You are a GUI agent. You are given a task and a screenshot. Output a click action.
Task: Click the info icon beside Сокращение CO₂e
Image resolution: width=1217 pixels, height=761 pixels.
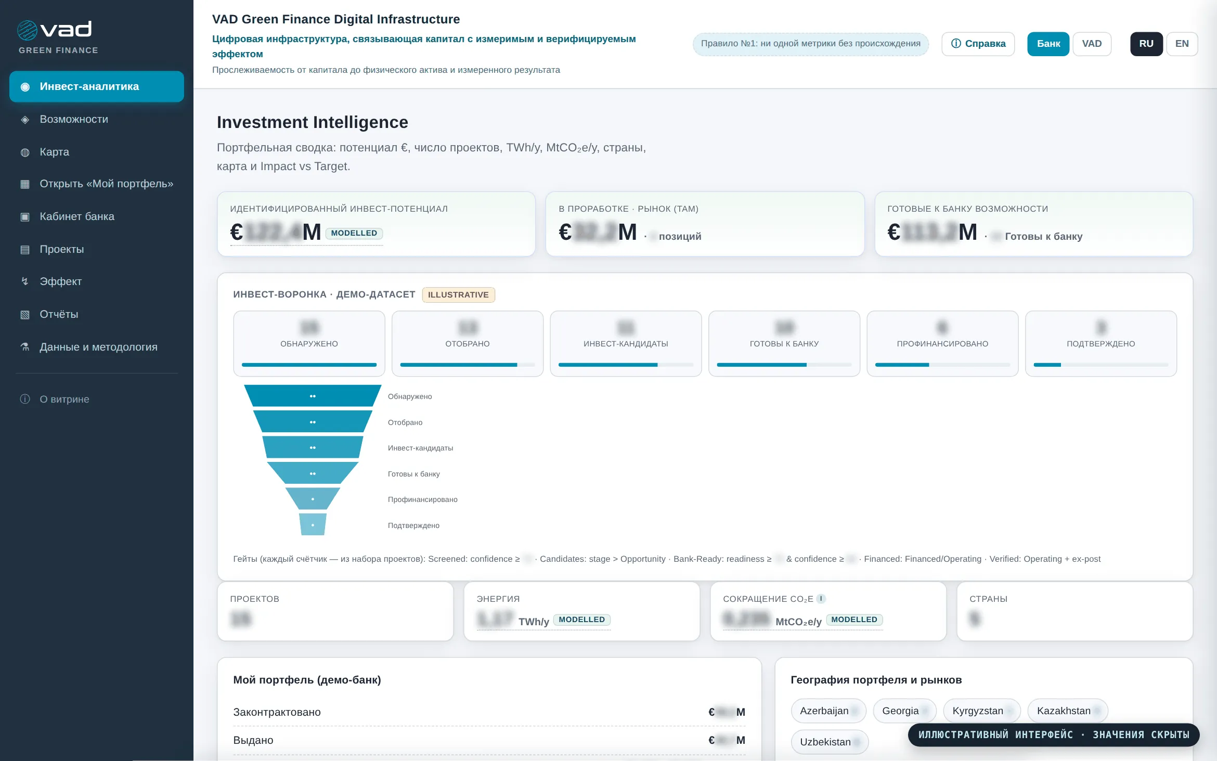(x=821, y=599)
